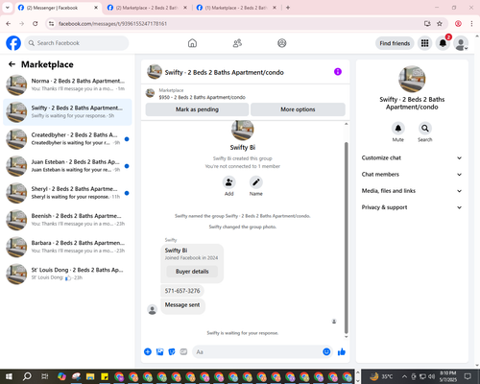Click More options button
Image resolution: width=480 pixels, height=384 pixels.
click(298, 109)
